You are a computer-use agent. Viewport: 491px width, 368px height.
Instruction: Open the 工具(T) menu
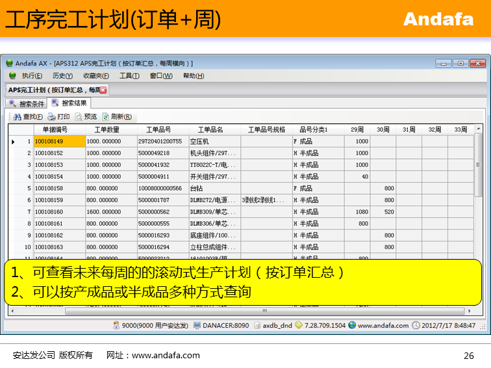click(129, 76)
